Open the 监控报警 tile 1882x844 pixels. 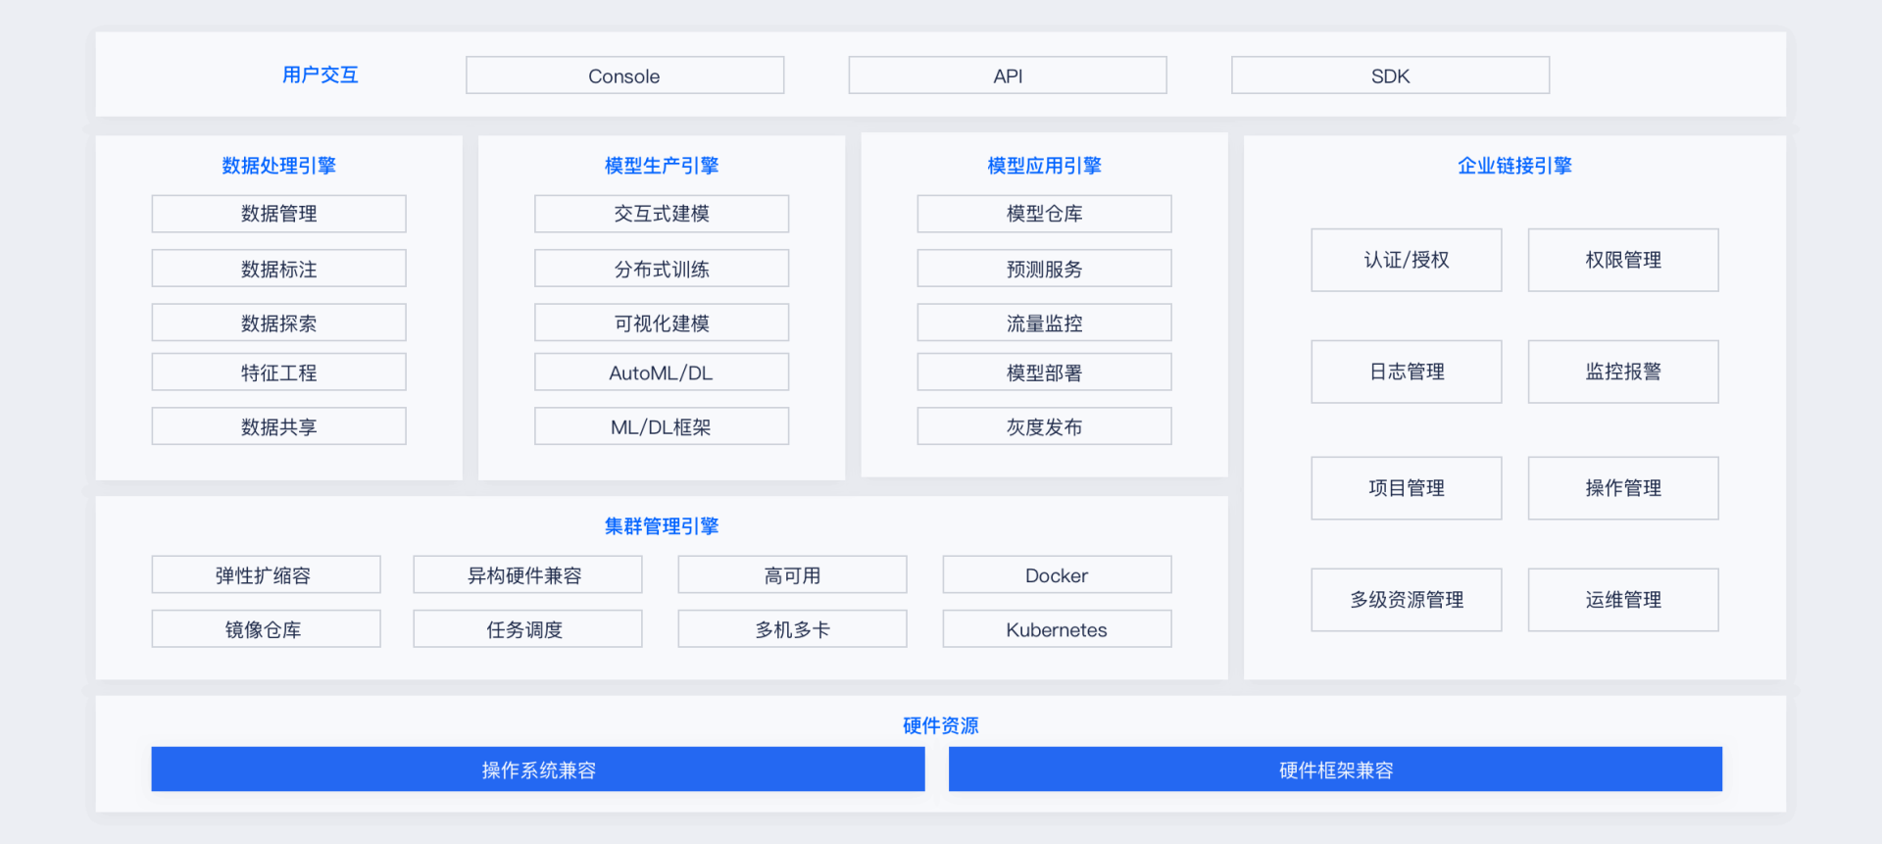click(x=1622, y=372)
